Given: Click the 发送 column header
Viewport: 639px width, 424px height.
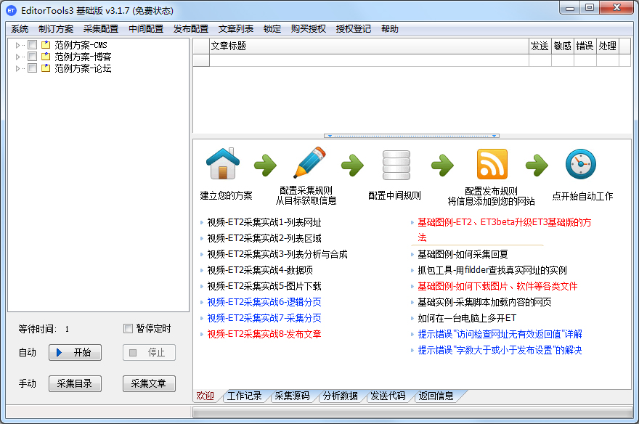Looking at the screenshot, I should (540, 46).
